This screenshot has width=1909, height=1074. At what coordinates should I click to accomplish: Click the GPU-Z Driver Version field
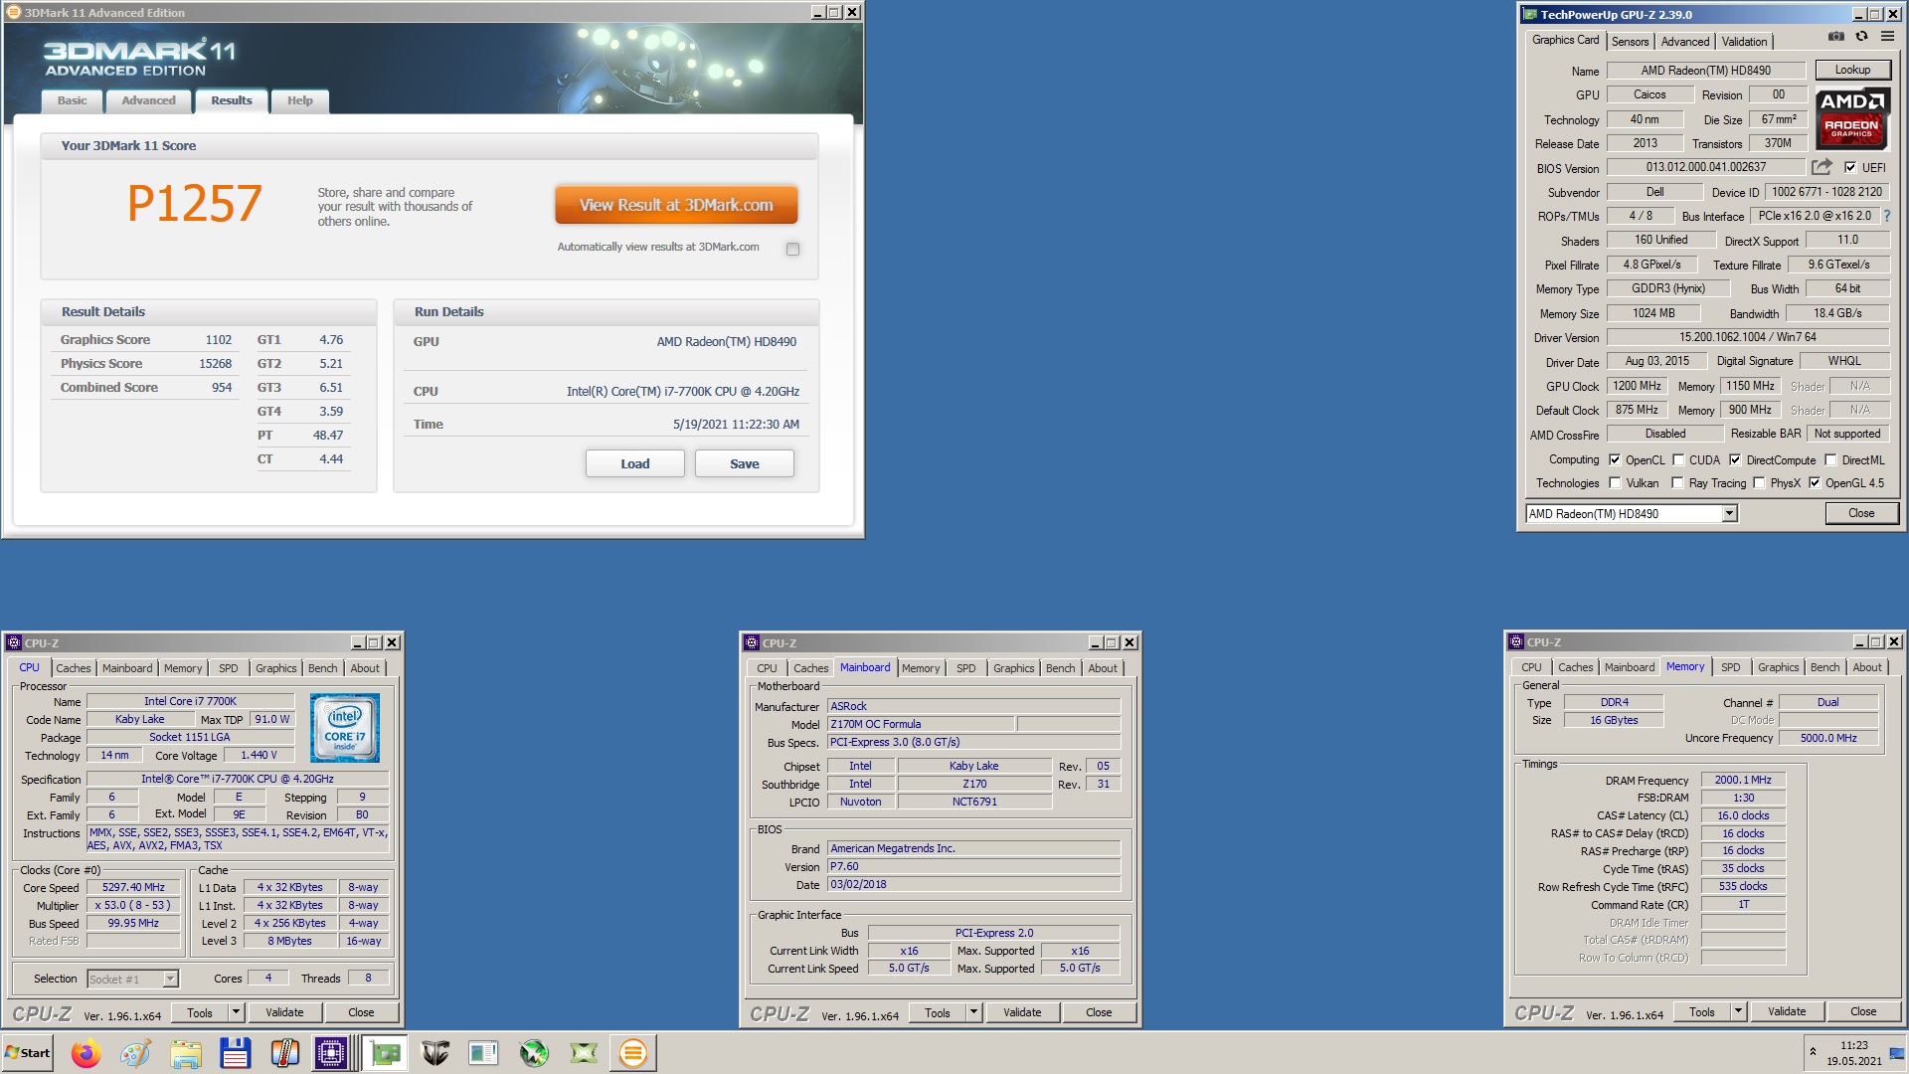(1747, 337)
